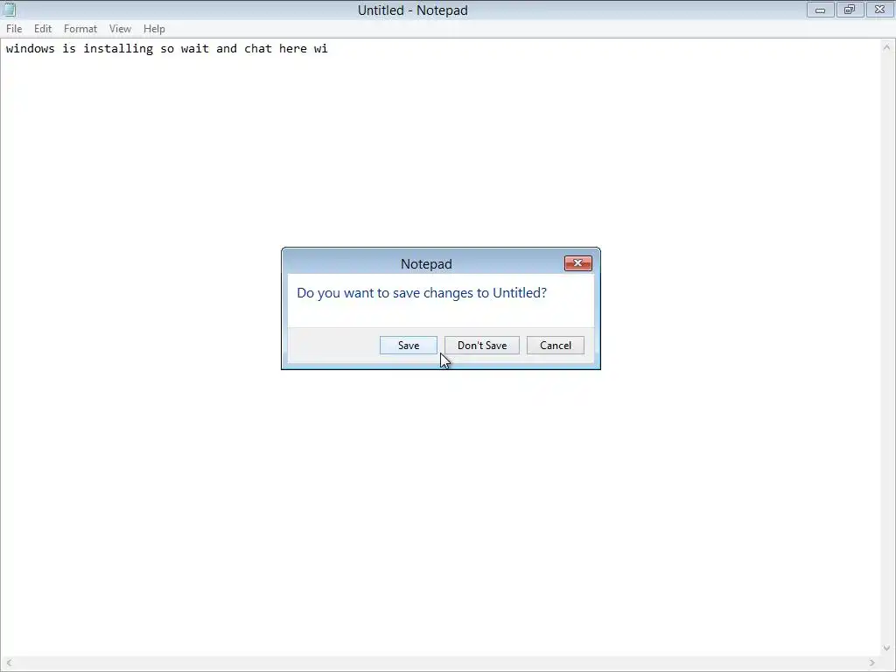This screenshot has width=896, height=672.
Task: Click the horizontal scrollbar right arrow
Action: coord(872,663)
